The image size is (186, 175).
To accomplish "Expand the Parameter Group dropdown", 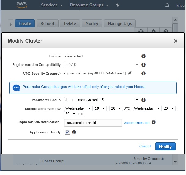I will 102,100.
